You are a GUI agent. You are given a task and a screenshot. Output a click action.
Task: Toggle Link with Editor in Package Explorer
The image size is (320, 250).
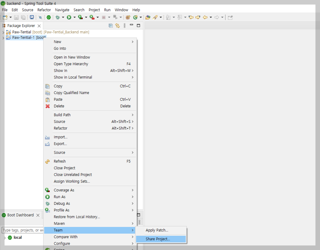[118, 26]
